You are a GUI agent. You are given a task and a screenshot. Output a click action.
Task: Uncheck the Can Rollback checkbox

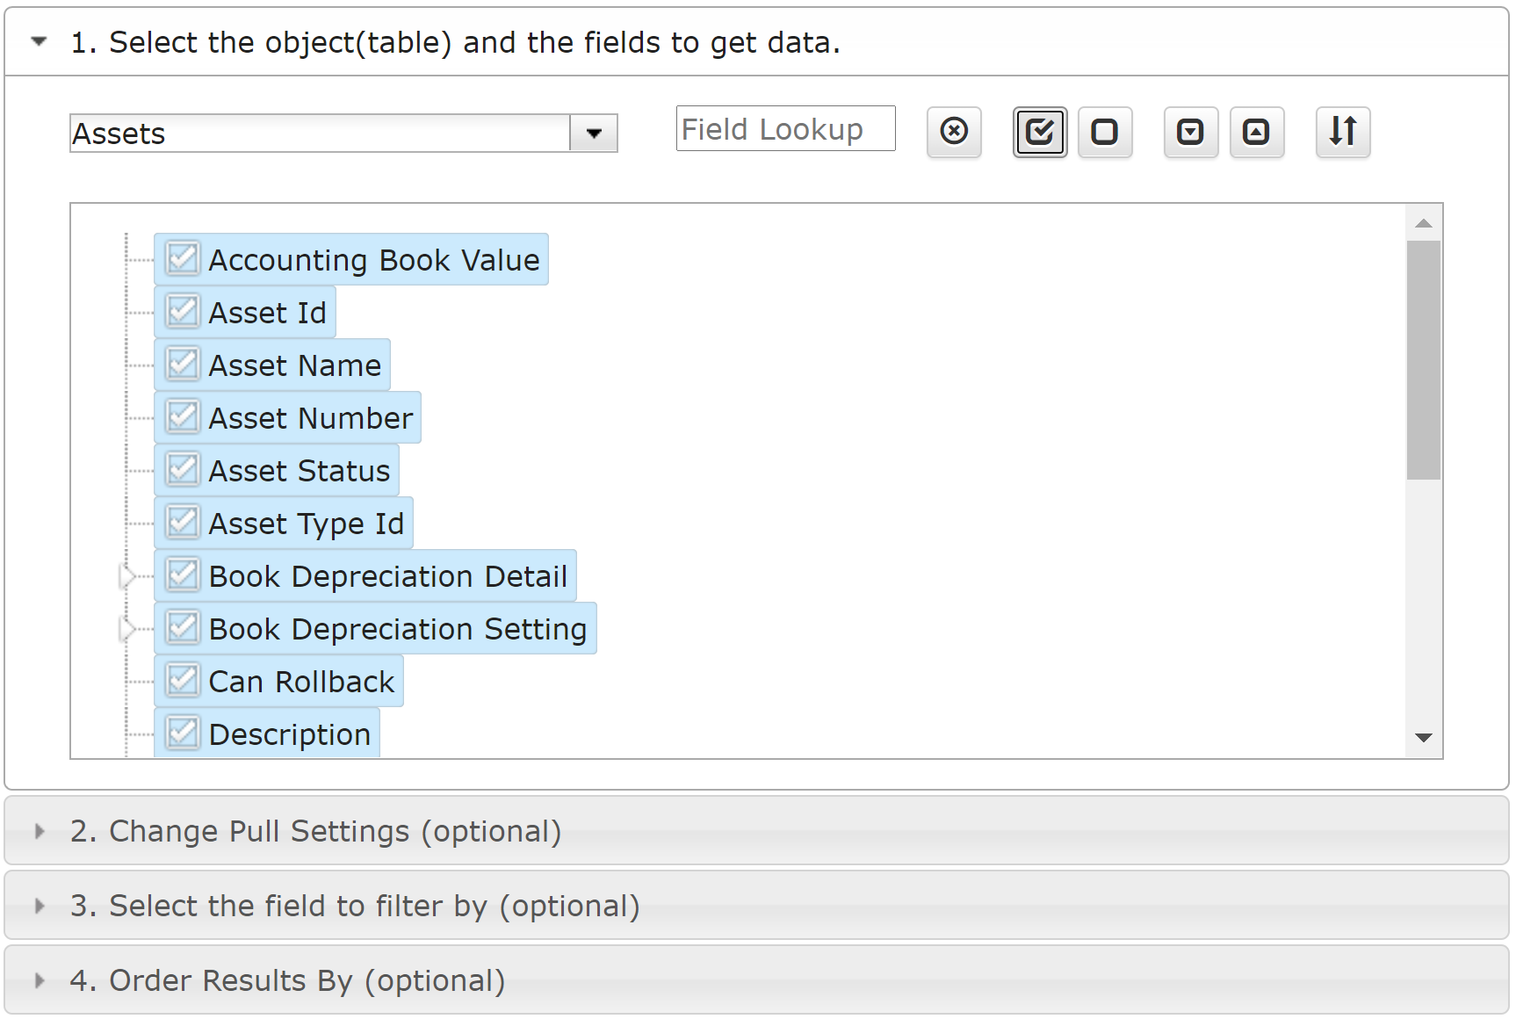(x=183, y=681)
